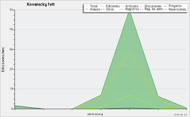Click the 74 y-axis tick label
This screenshot has width=190, height=117.
[11, 30]
